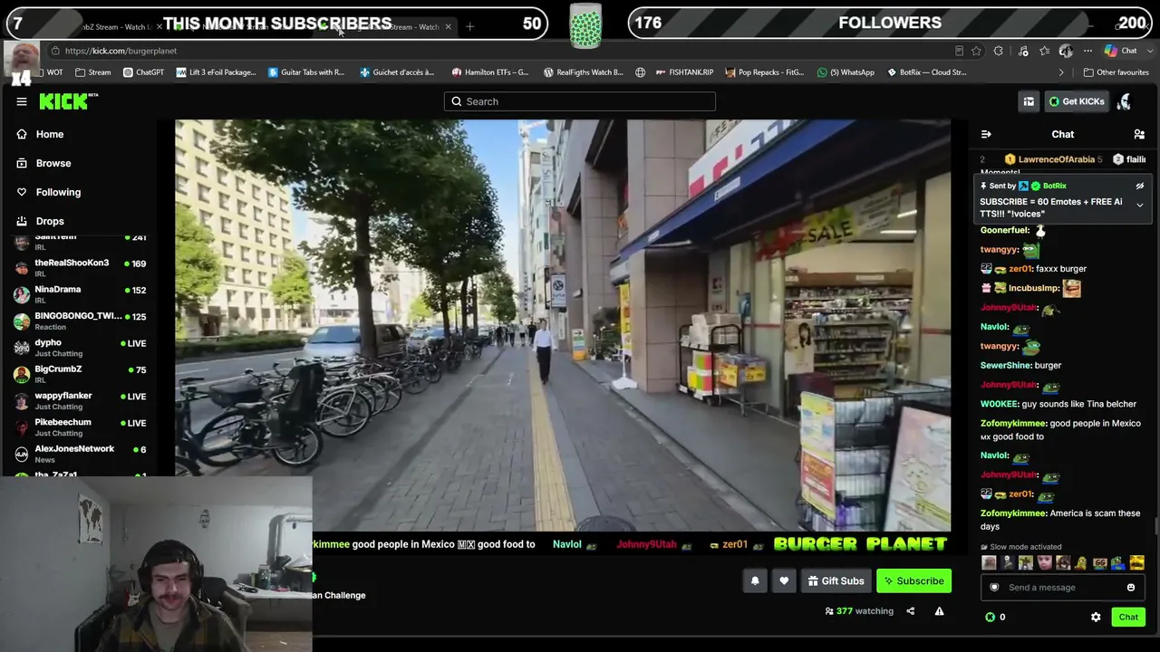Open wappyflanker channel in sidebar
Viewport: 1160px width, 652px height.
coord(81,400)
